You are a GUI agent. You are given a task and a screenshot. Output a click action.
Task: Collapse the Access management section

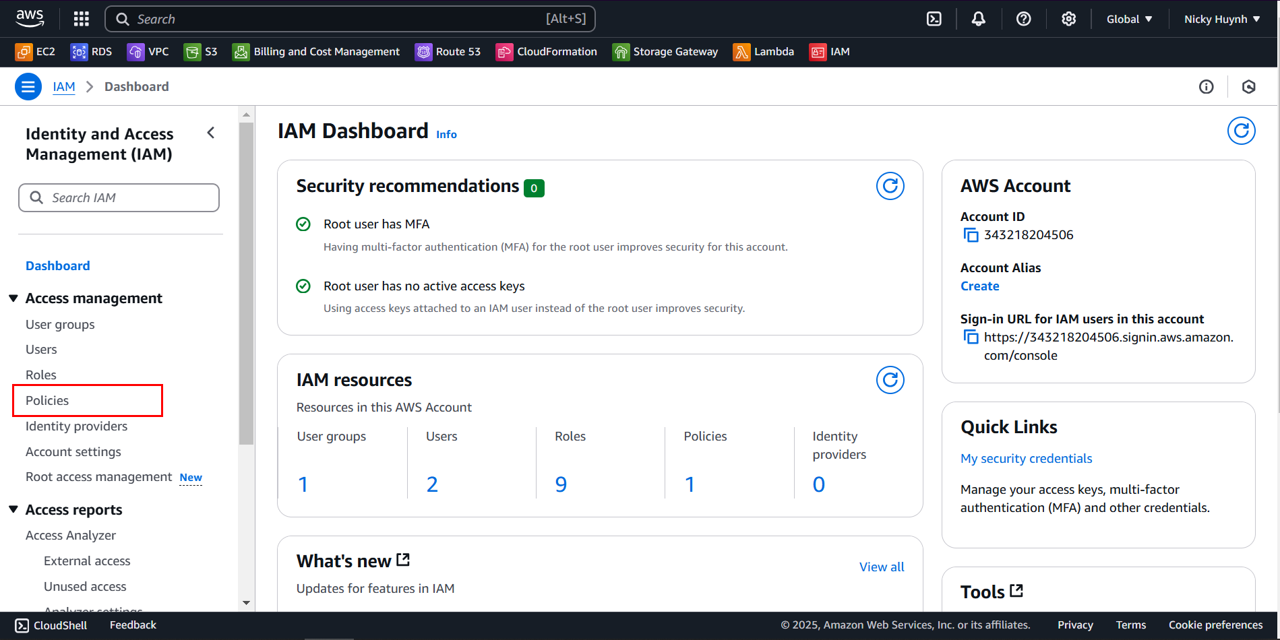(x=13, y=298)
